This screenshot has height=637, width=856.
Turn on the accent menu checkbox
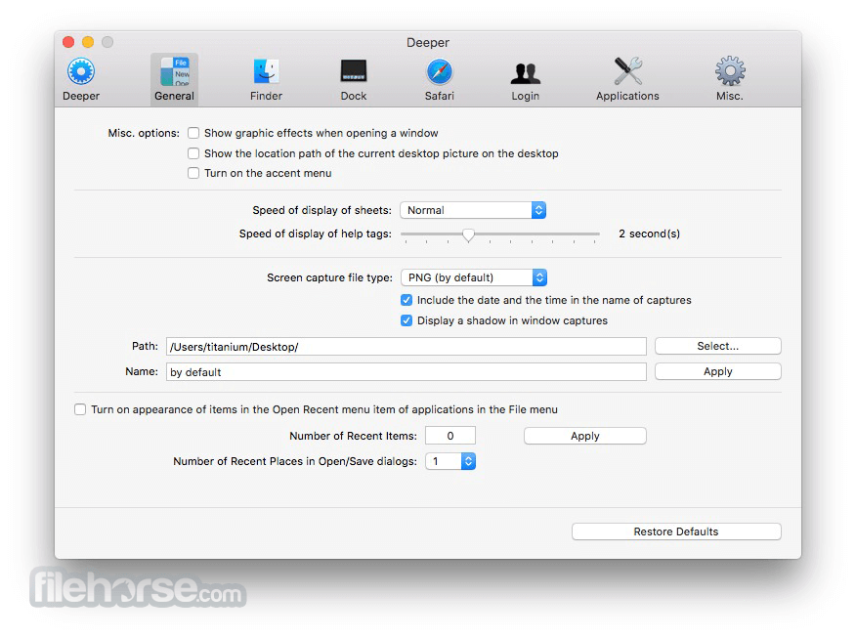click(x=193, y=173)
